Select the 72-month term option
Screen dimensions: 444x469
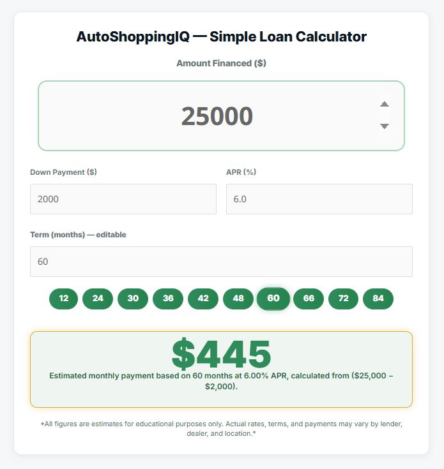coord(344,299)
